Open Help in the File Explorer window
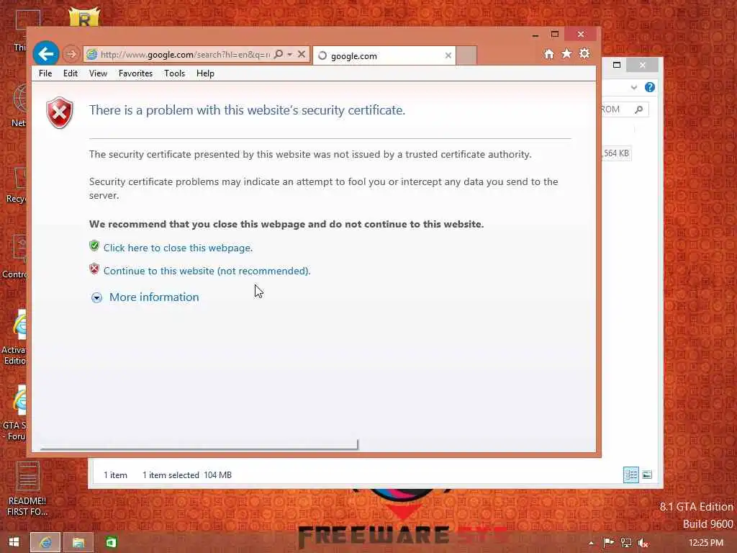This screenshot has width=737, height=553. click(x=650, y=87)
